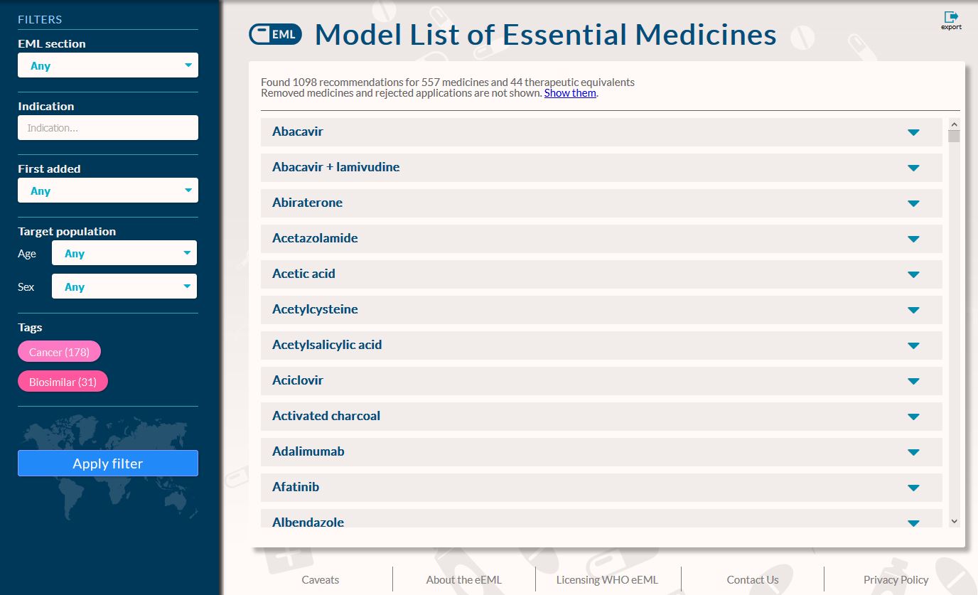Click the Indication text field
Screen dimensions: 978x595
click(x=108, y=128)
